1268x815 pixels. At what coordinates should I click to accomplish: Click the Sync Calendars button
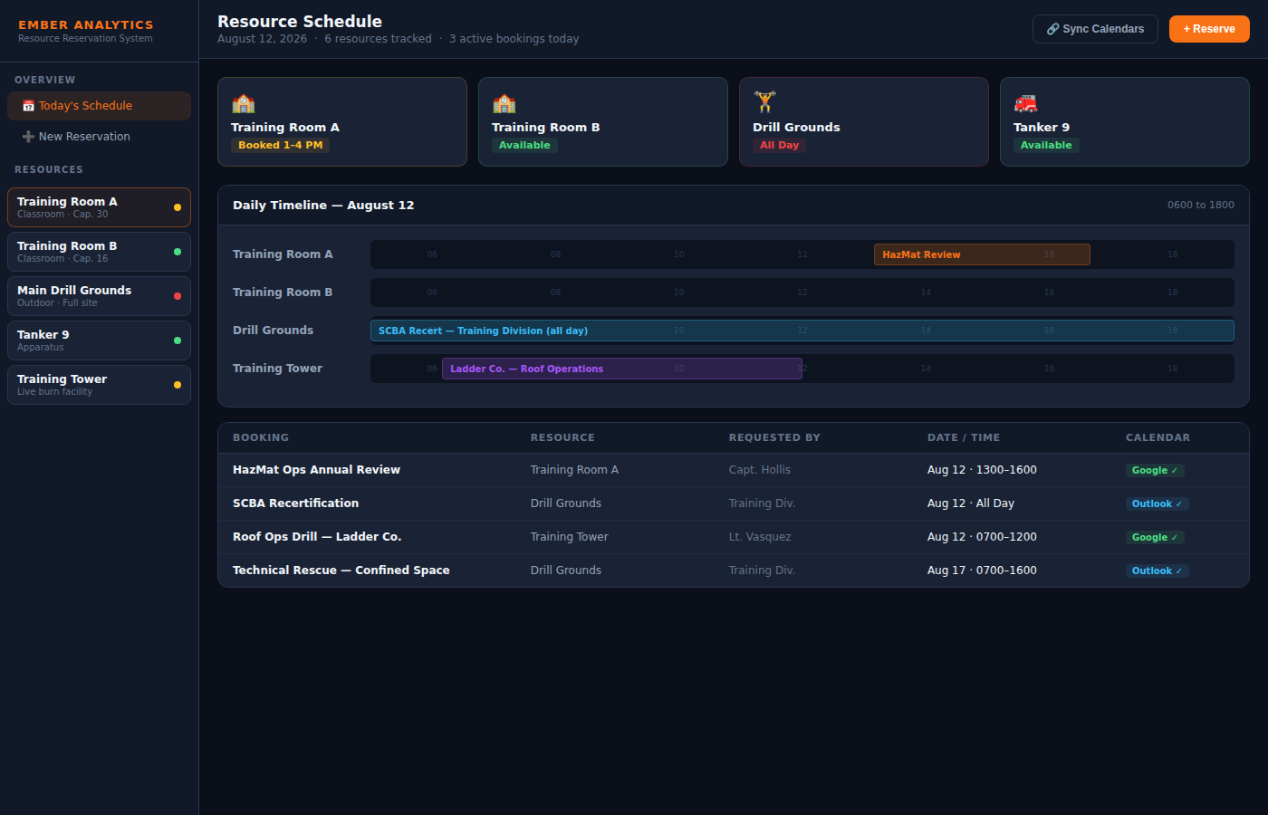click(x=1095, y=29)
